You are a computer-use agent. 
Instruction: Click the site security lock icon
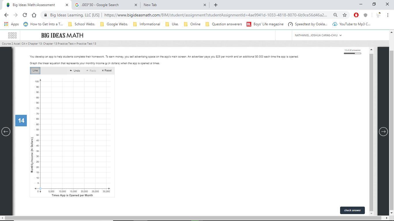click(x=46, y=15)
